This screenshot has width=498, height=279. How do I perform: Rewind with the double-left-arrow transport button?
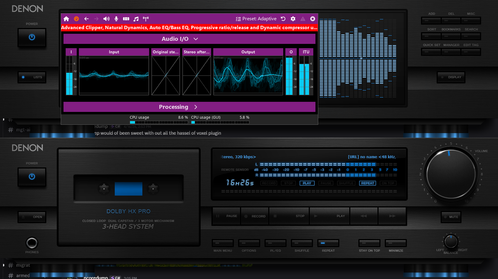coord(363,216)
